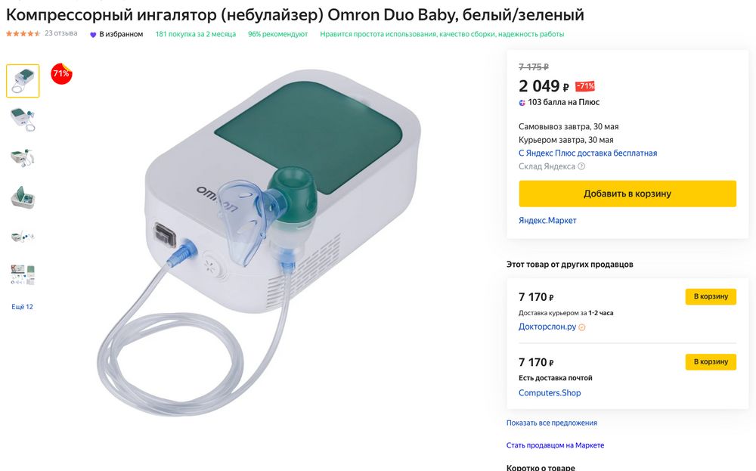Screen dimensions: 756x471
Task: Click the red -71% badge on the product thumbnail
Action: (60, 74)
